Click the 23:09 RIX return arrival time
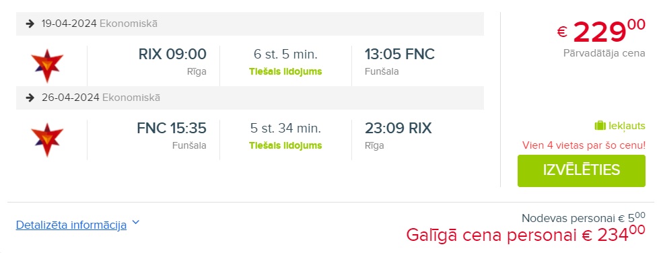The height and width of the screenshot is (253, 659). (398, 128)
